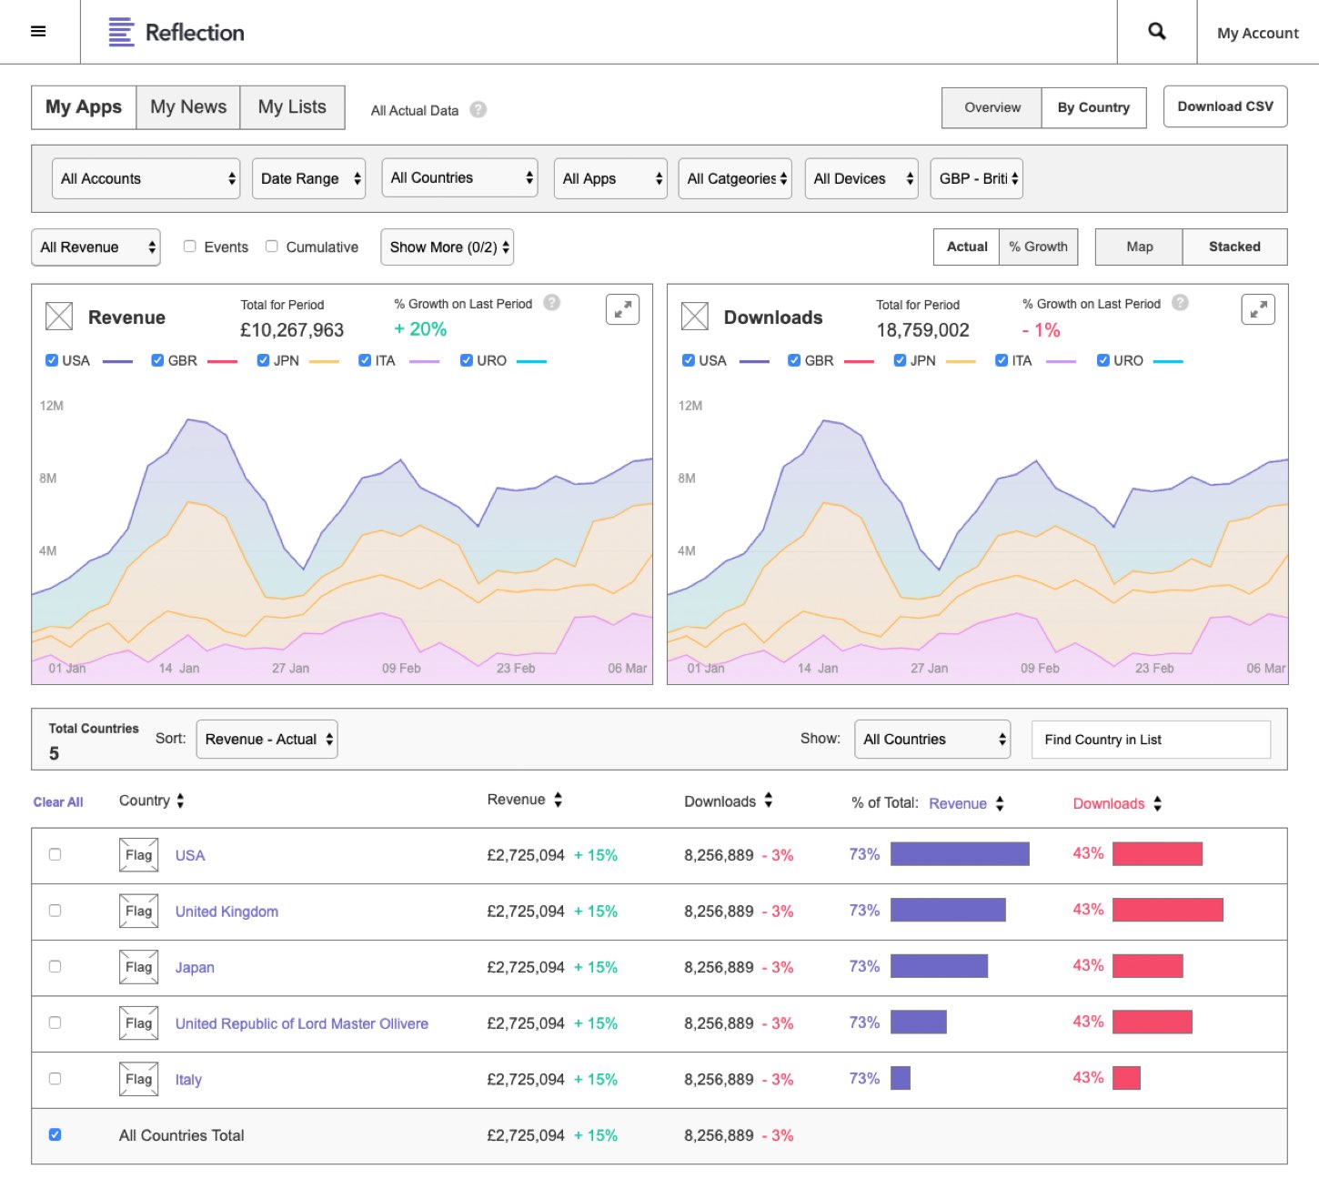Select the By Country view
This screenshot has height=1199, width=1319.
pyautogui.click(x=1093, y=107)
